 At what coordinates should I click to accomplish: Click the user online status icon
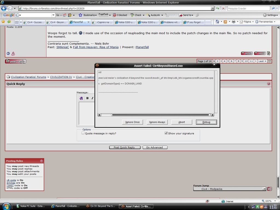8,53
